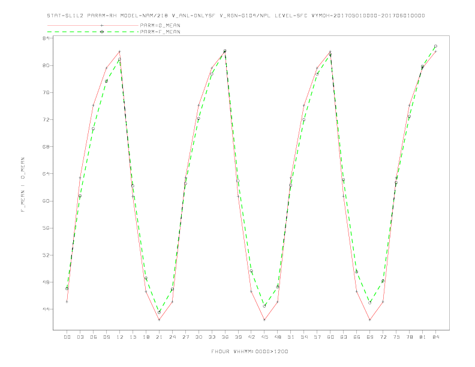Click the y-axis title F_MEAN | O_MEAN
Screen dimensions: 475x367
pyautogui.click(x=23, y=185)
